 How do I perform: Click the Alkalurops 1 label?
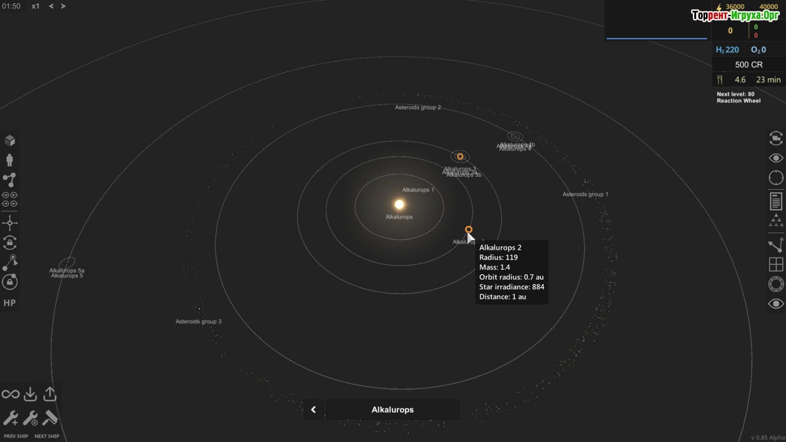[x=418, y=190]
